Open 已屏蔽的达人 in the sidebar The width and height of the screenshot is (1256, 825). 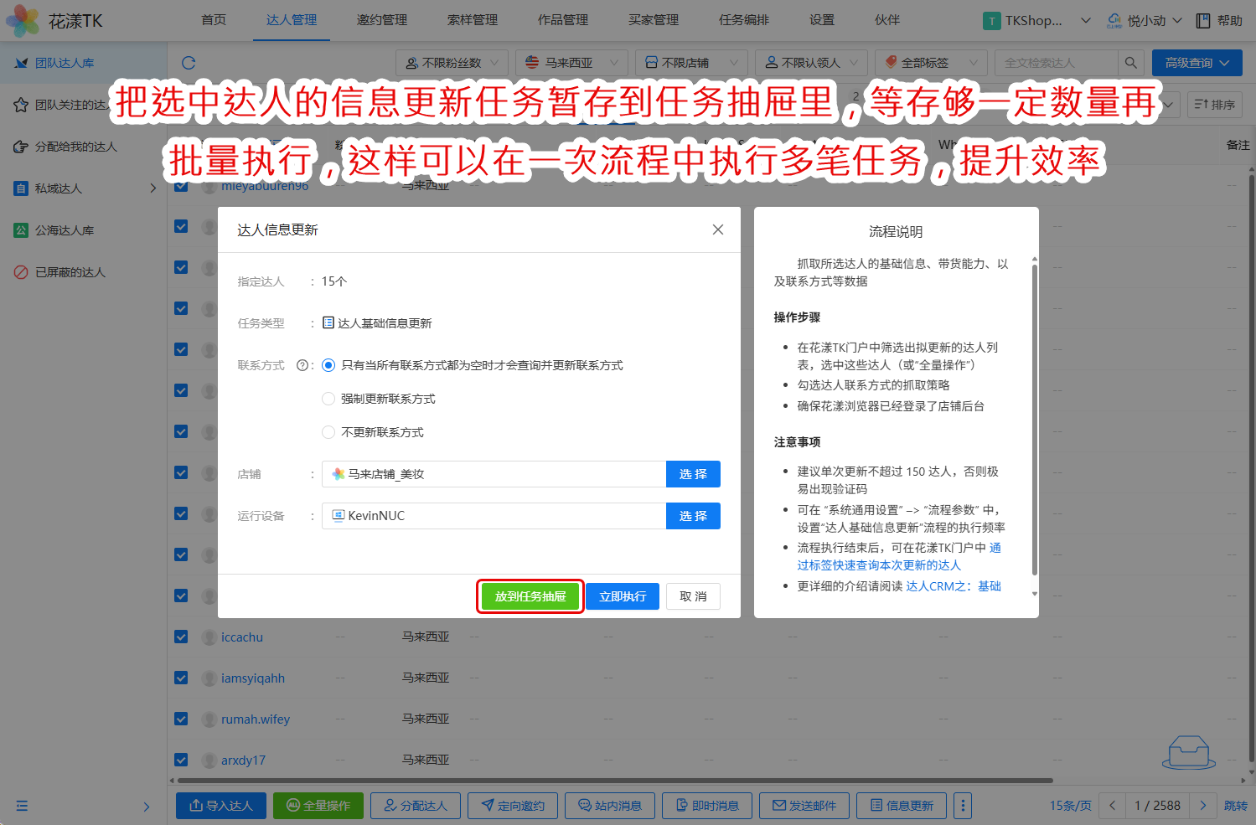tap(70, 272)
